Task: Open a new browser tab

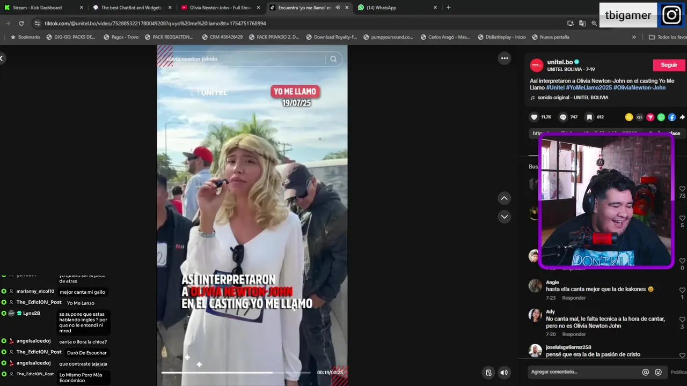Action: (x=449, y=8)
